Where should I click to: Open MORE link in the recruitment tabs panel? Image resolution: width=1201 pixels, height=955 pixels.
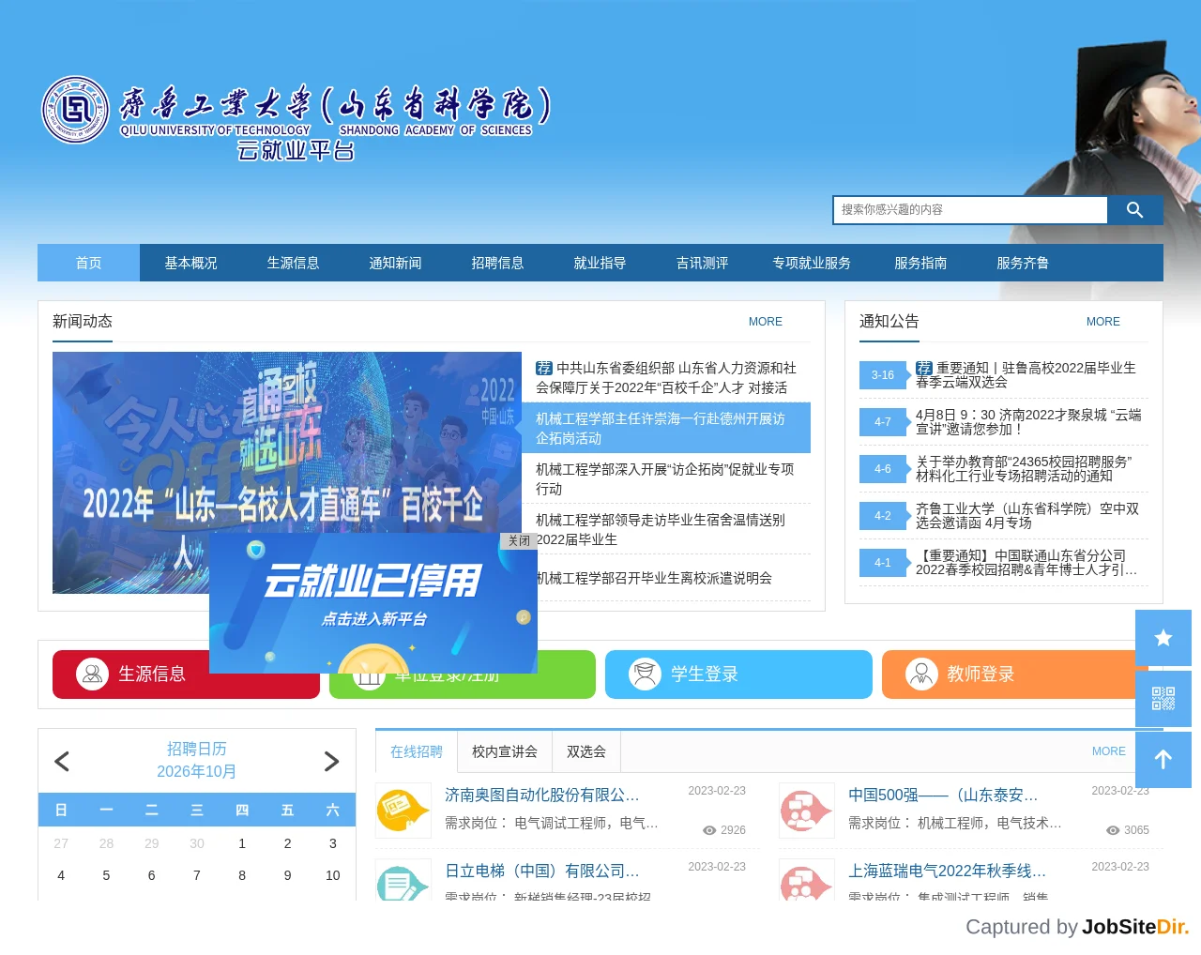[1109, 751]
